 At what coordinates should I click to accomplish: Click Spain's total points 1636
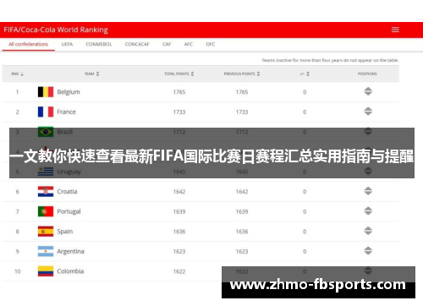tap(179, 232)
